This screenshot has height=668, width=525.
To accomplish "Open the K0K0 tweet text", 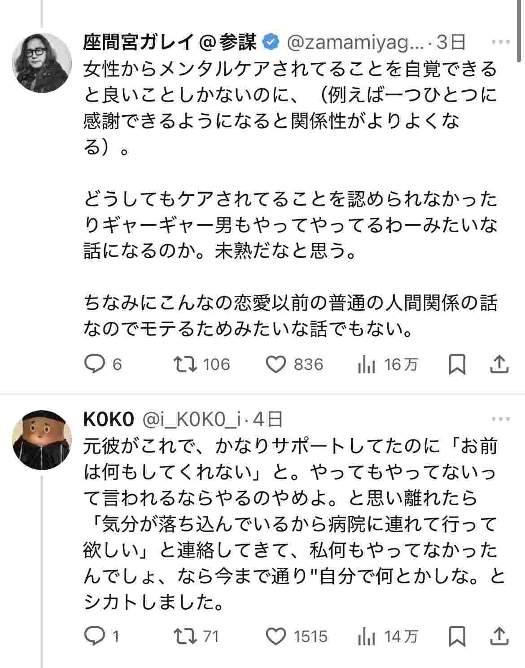I will pyautogui.click(x=292, y=525).
